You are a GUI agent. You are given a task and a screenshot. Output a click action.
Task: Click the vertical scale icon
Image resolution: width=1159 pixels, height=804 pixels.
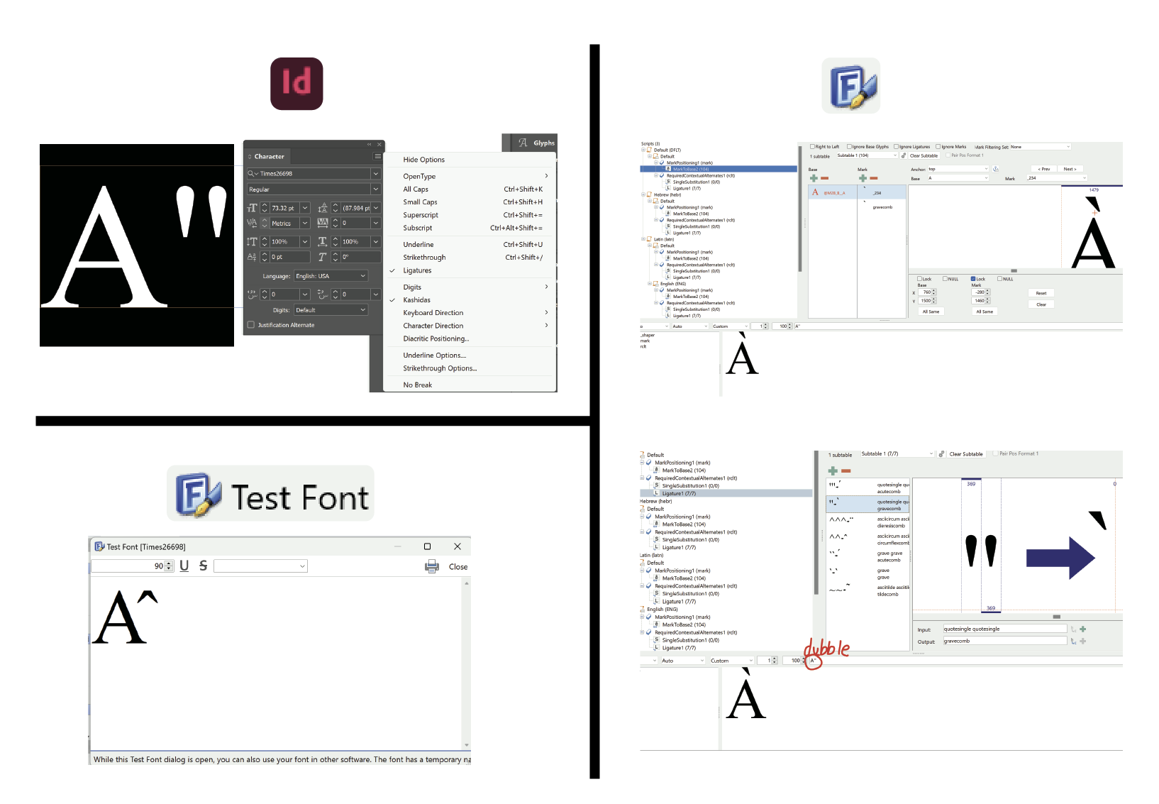tap(252, 241)
